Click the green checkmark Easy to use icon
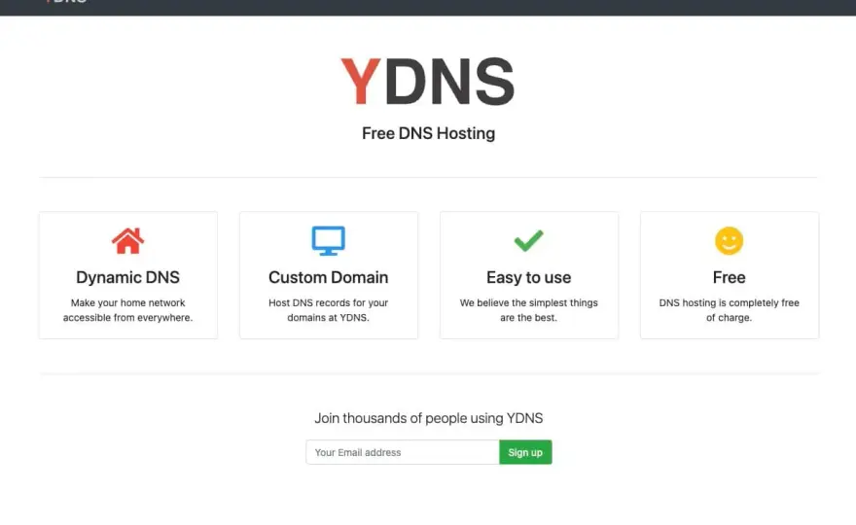856x525 pixels. pyautogui.click(x=528, y=241)
